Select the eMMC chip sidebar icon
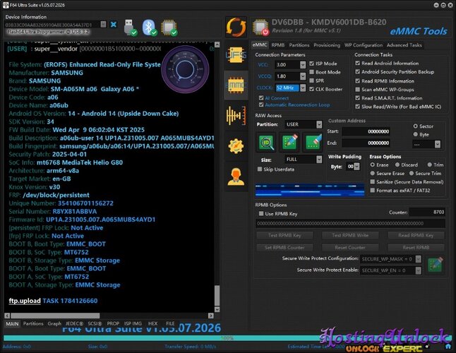Screen dimensions: 456x353 [236, 85]
